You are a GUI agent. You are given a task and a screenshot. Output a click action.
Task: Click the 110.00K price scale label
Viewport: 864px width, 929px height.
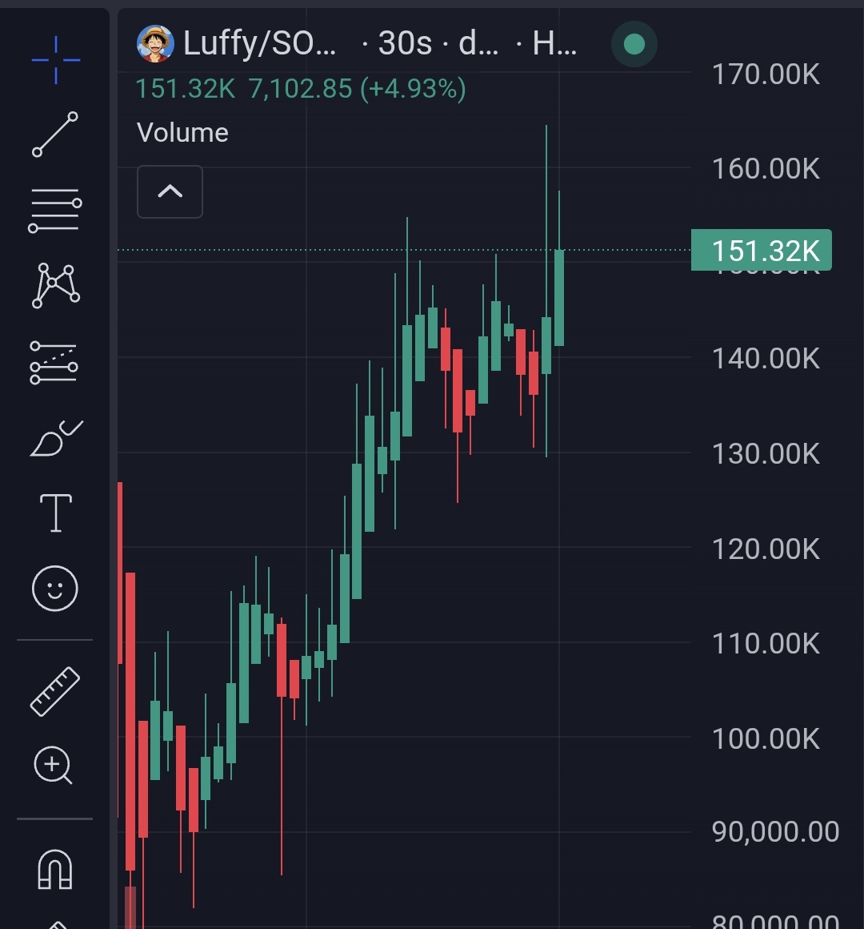(x=766, y=643)
